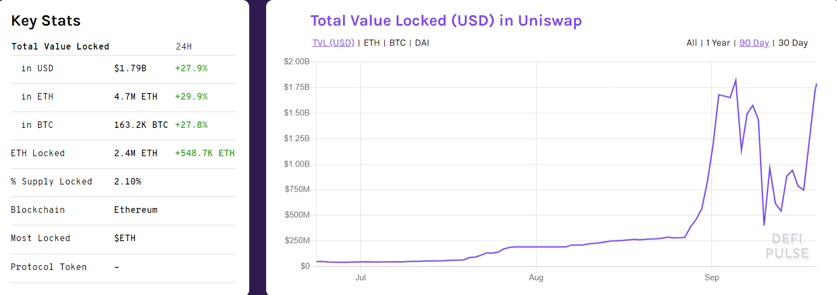The height and width of the screenshot is (295, 837).
Task: Switch chart to DAI denomination
Action: [x=422, y=42]
